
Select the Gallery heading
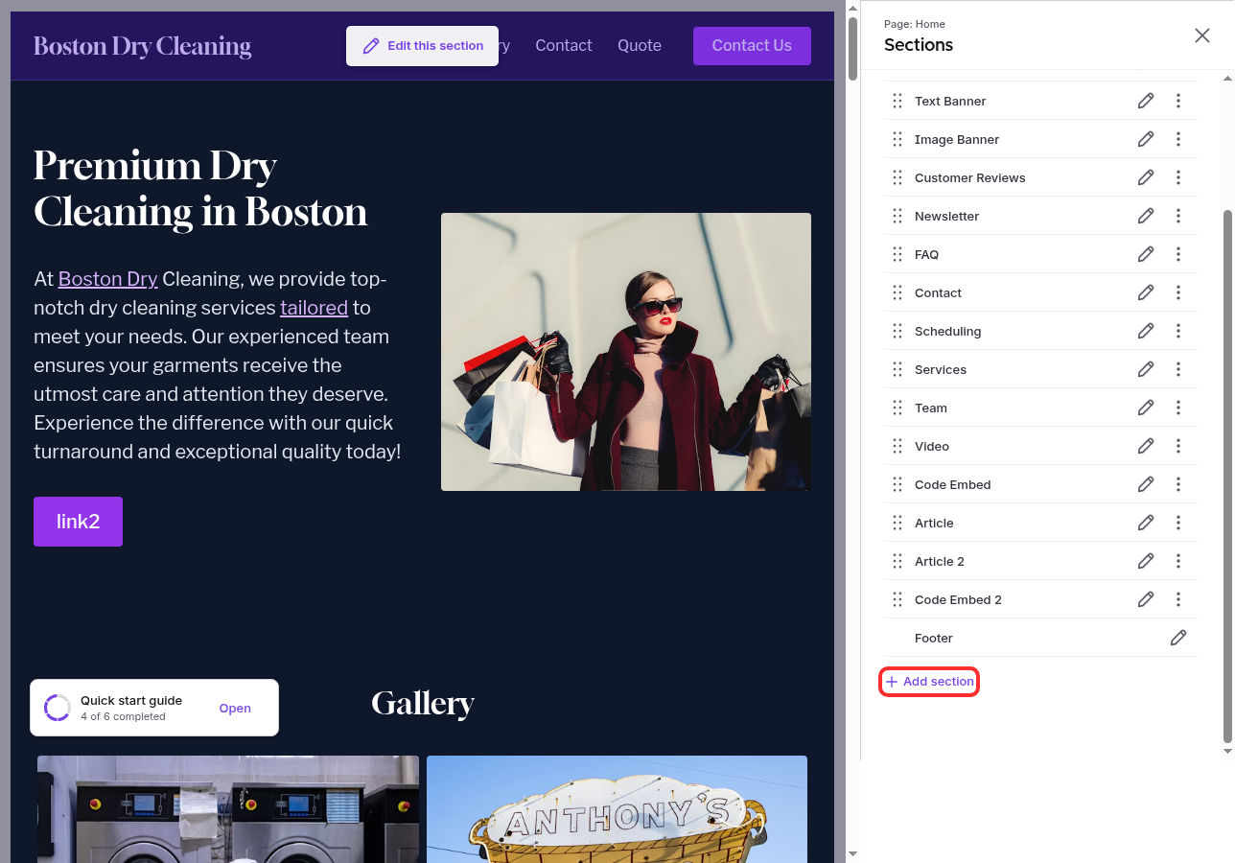point(423,704)
